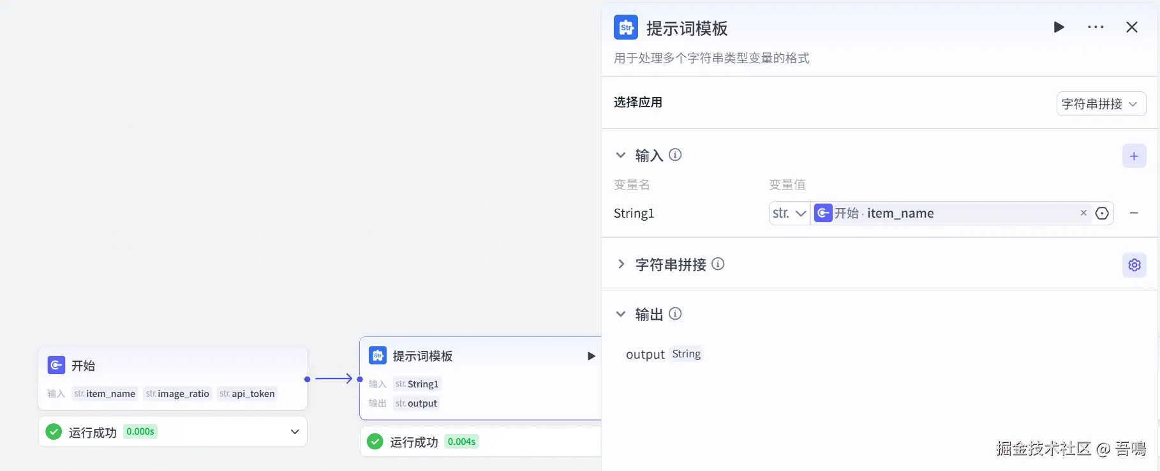The height and width of the screenshot is (471, 1160).
Task: Open variable picker circle icon for String1
Action: click(1102, 213)
